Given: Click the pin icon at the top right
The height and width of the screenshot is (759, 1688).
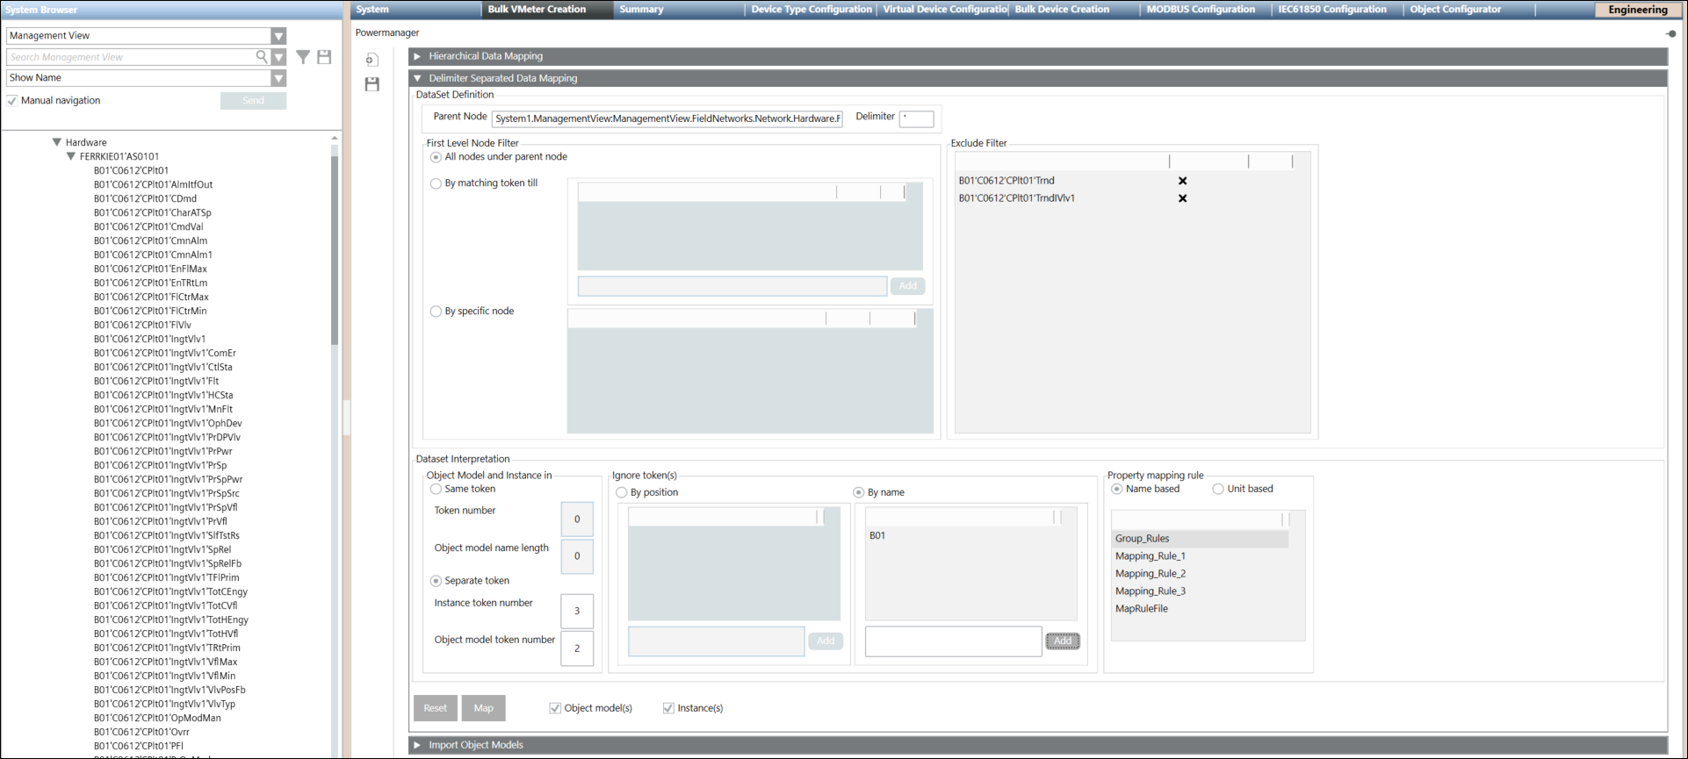Looking at the screenshot, I should coord(1670,33).
